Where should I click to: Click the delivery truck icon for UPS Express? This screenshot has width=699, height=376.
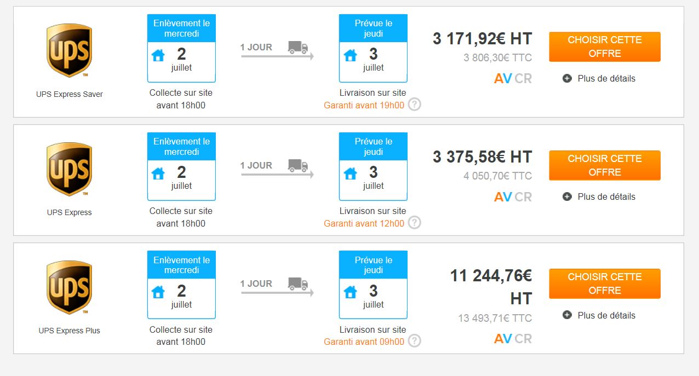(298, 165)
